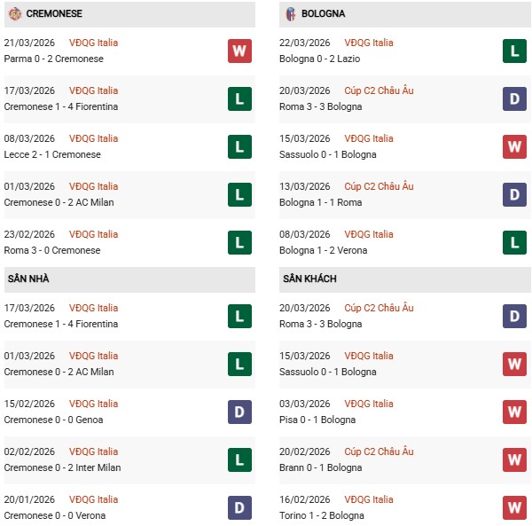This screenshot has width=532, height=526.
Task: Select the SÂN KHÁCH section header
Action: point(309,279)
